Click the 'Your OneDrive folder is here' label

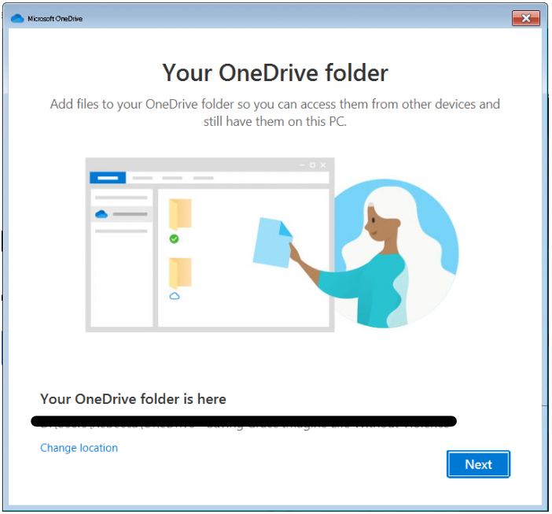(133, 399)
